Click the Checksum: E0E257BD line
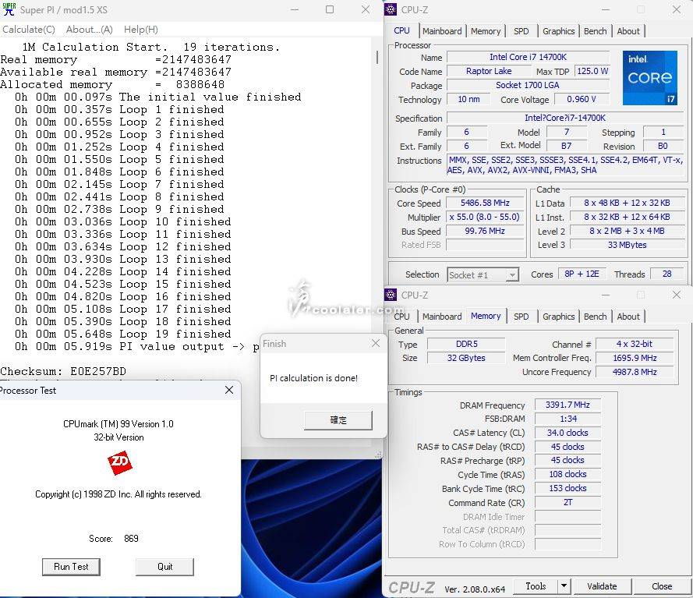693x598 pixels. (63, 371)
